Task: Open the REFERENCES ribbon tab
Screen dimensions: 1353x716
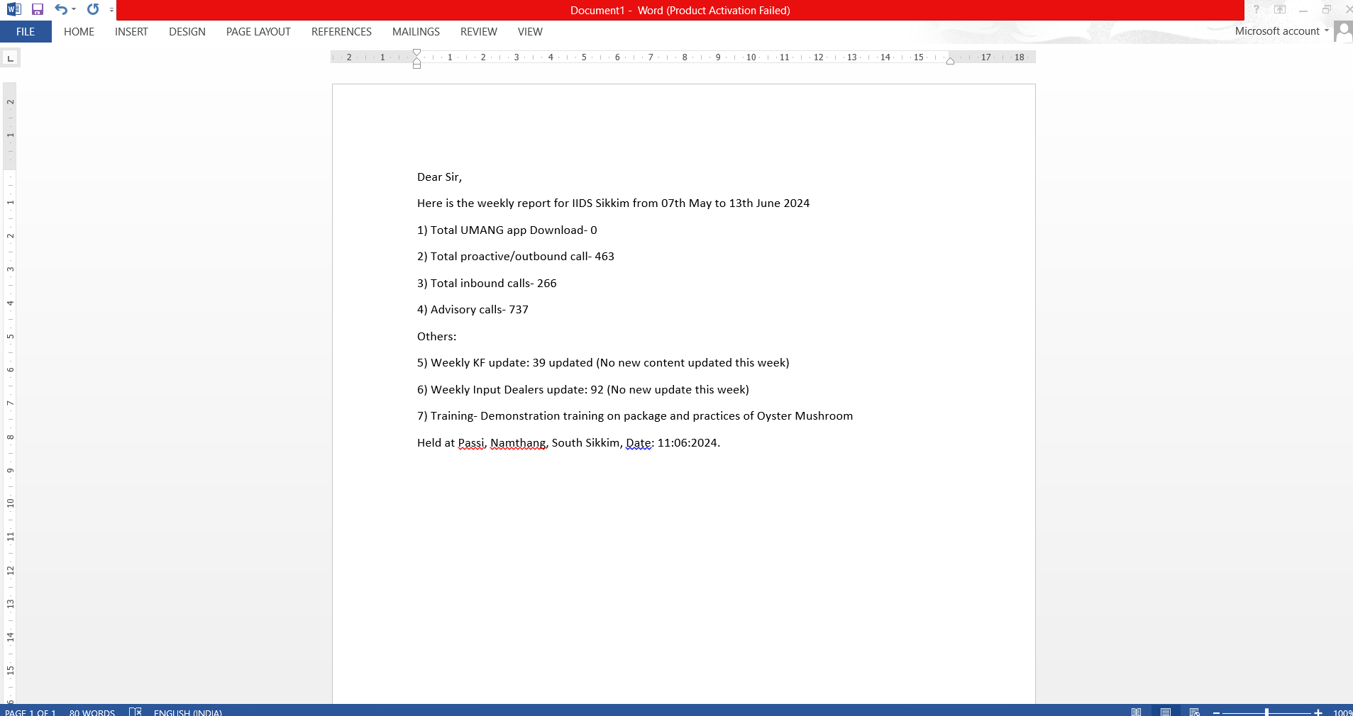Action: [341, 32]
